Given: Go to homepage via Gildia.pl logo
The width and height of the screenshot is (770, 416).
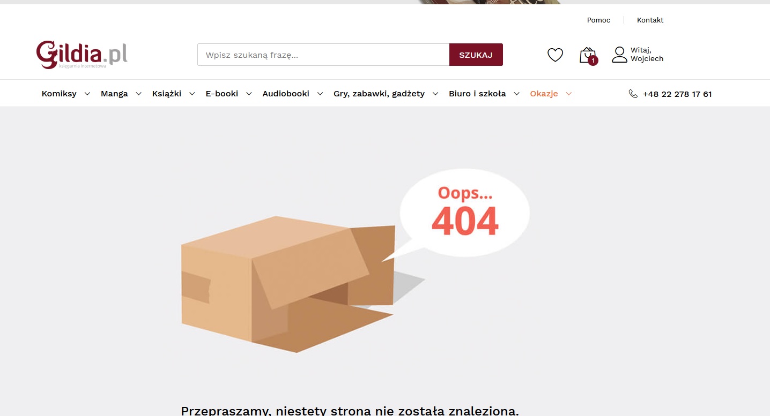Looking at the screenshot, I should [x=82, y=55].
